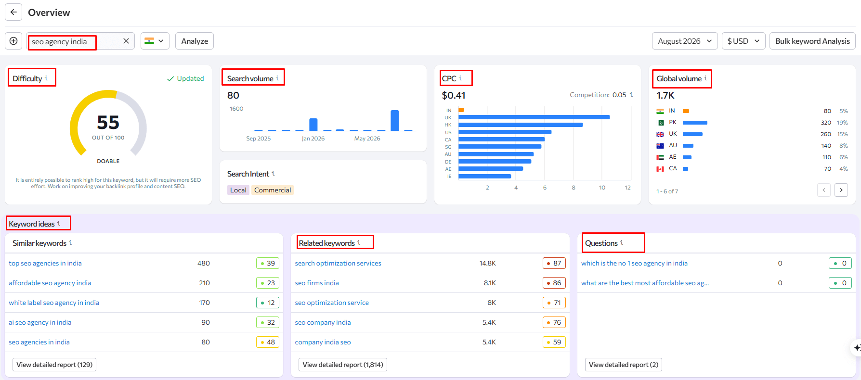Open 'seo optimization service' keyword
The height and width of the screenshot is (380, 861).
click(x=332, y=303)
